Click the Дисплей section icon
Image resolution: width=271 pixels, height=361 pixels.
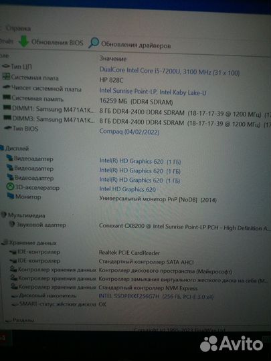2,148
